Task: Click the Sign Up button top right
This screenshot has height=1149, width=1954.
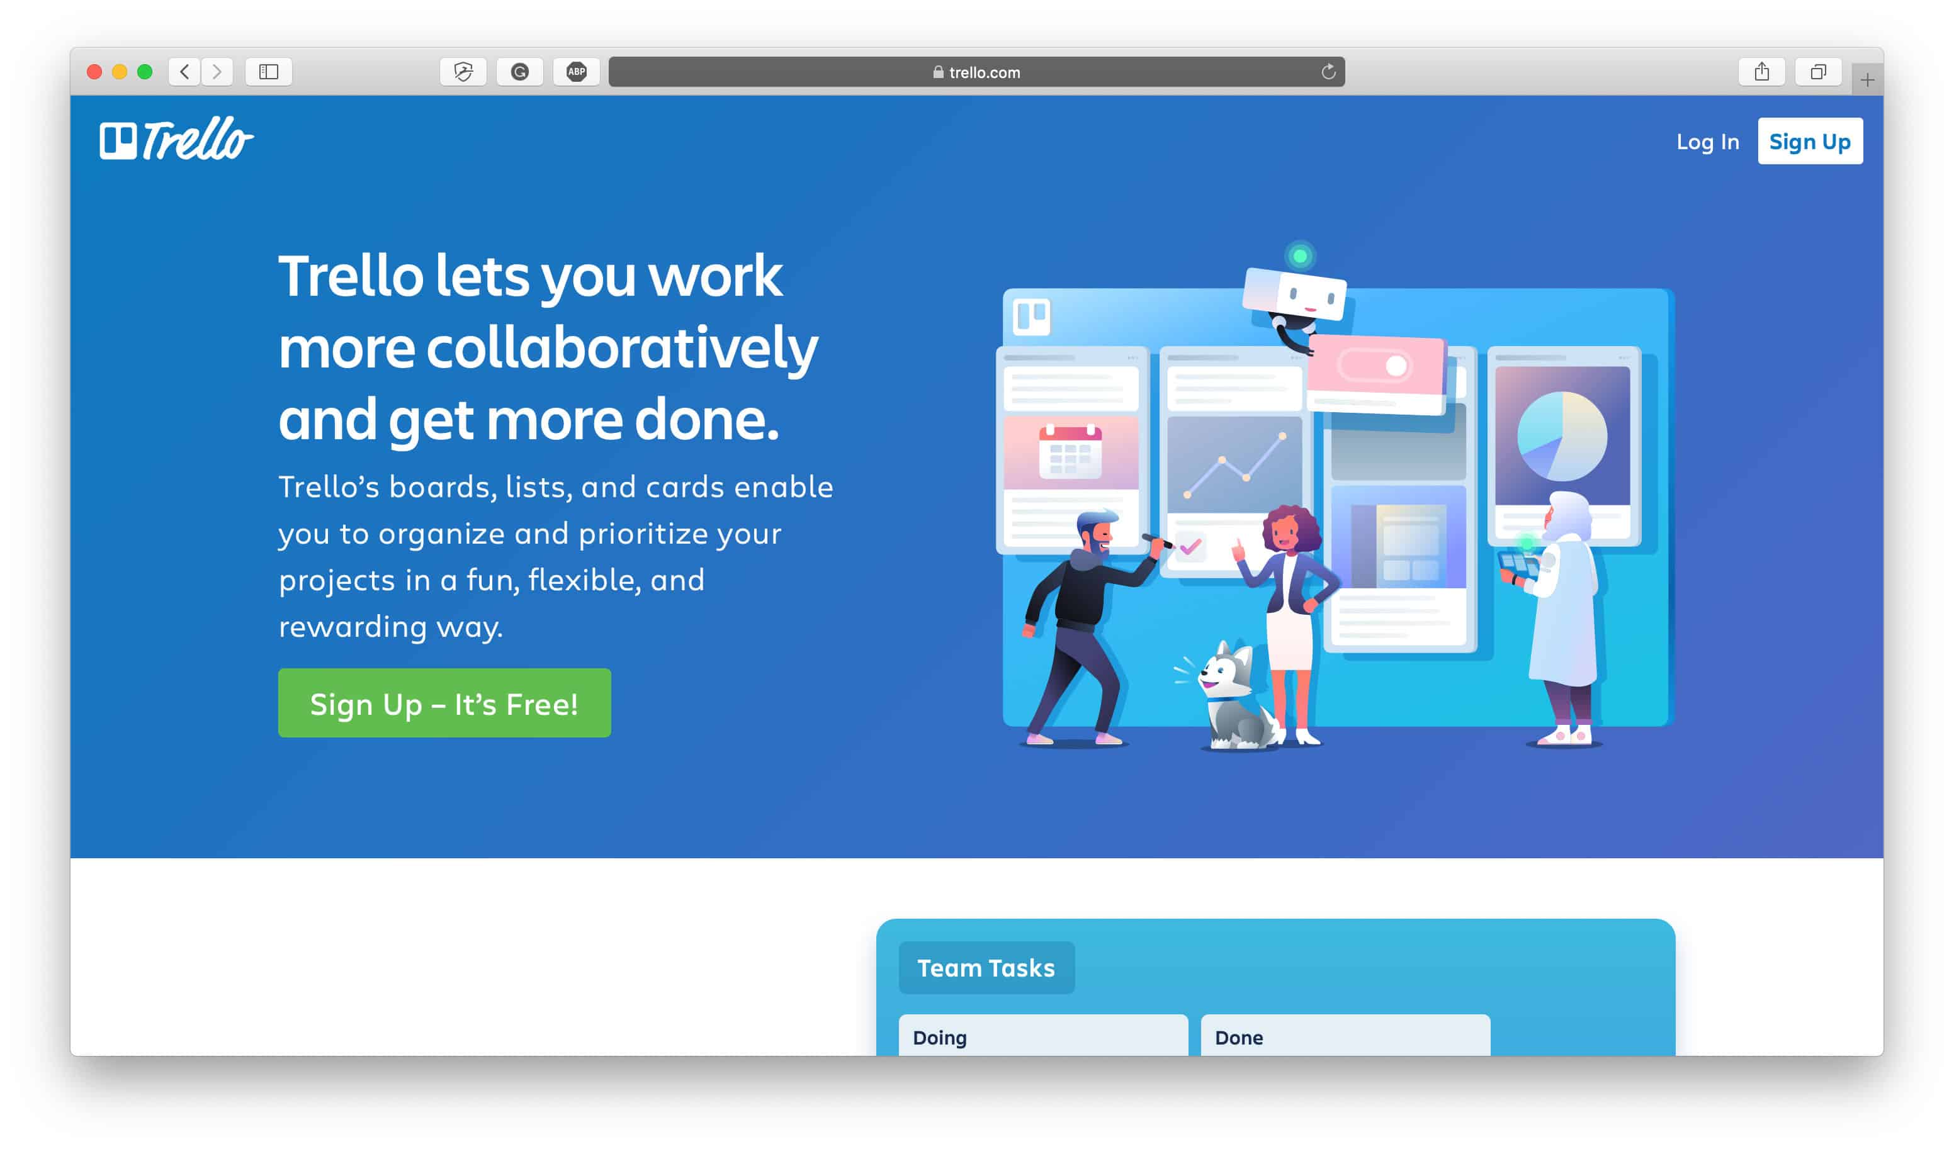Action: pyautogui.click(x=1809, y=141)
